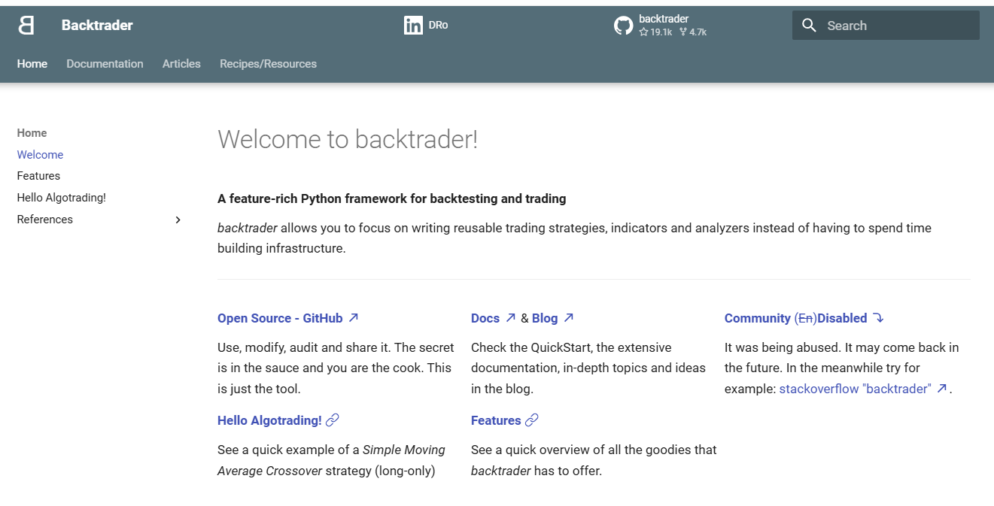Image resolution: width=994 pixels, height=506 pixels.
Task: Click the sidebar Home section label
Action: click(x=32, y=133)
